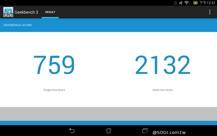Viewport: 217px width, 136px height.
Task: Click the Multi-Core Score label
Action: point(162,90)
